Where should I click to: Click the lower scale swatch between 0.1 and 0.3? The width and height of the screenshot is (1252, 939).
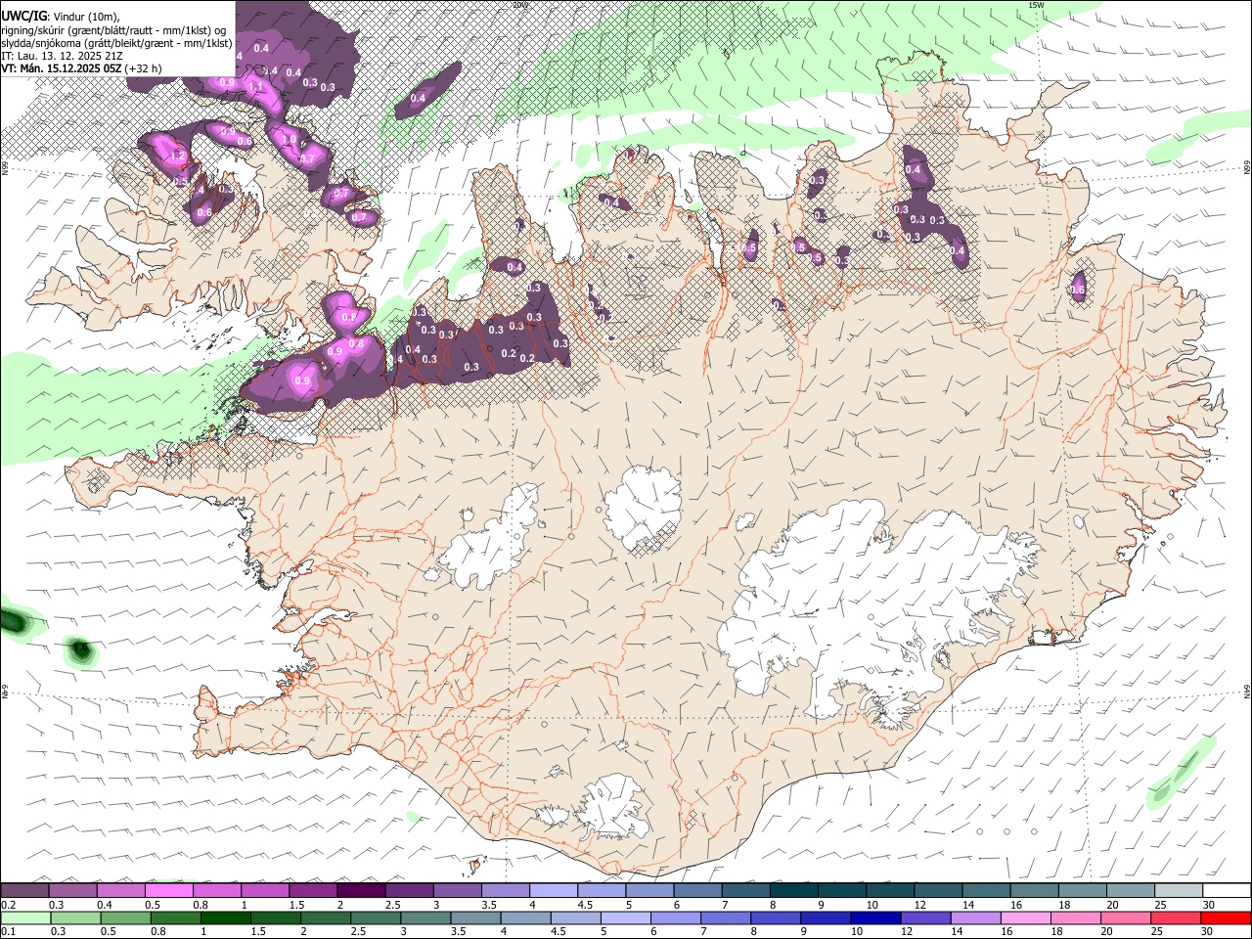coord(26,917)
